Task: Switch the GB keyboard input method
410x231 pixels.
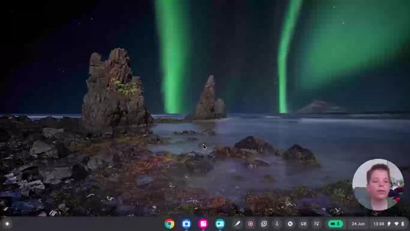Action: [x=303, y=224]
